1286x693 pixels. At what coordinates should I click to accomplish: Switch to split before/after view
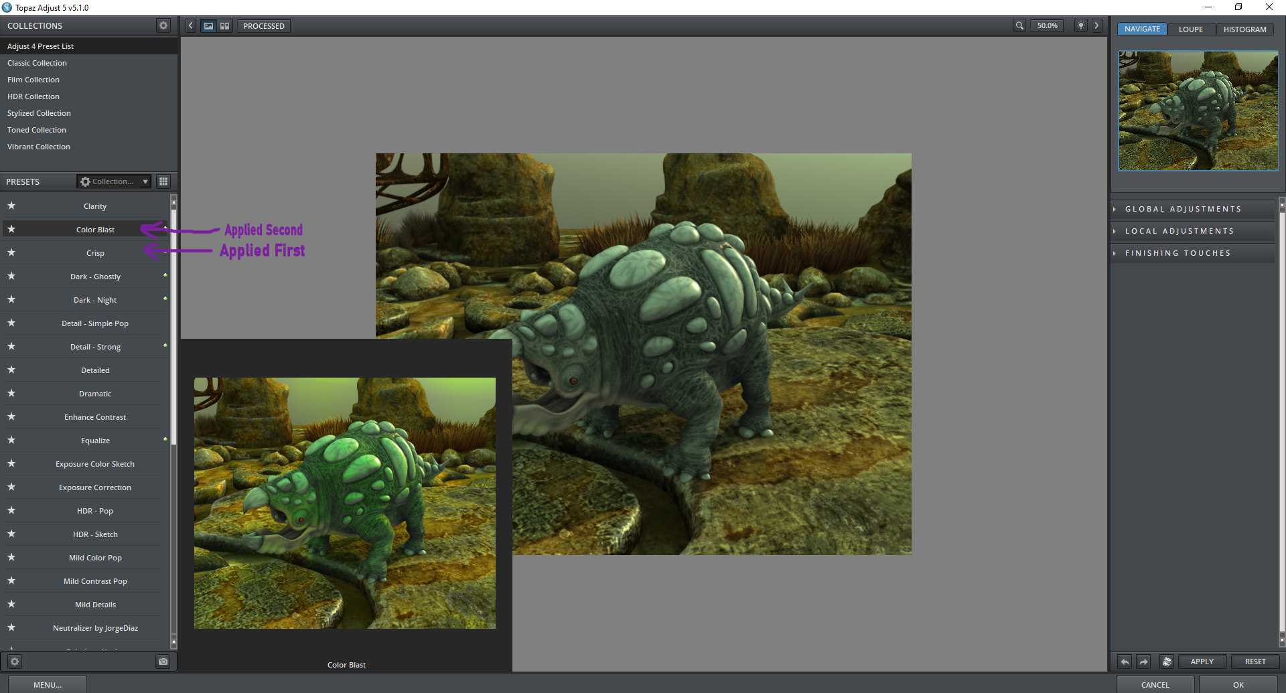tap(225, 25)
